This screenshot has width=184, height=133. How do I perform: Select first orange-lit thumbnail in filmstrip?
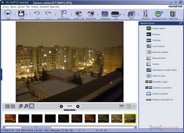[10, 119]
